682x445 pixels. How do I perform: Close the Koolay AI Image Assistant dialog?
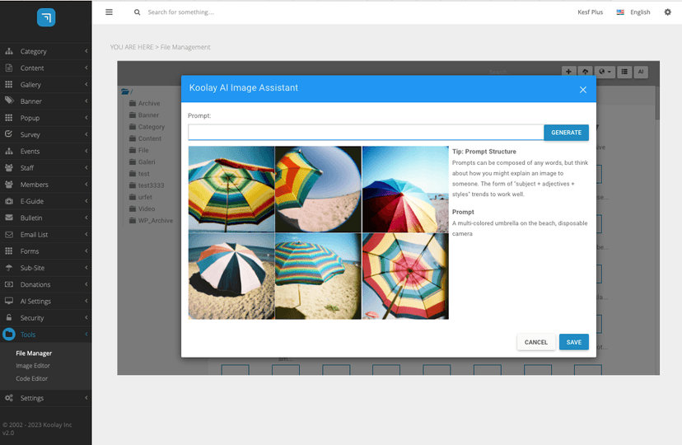click(x=583, y=90)
